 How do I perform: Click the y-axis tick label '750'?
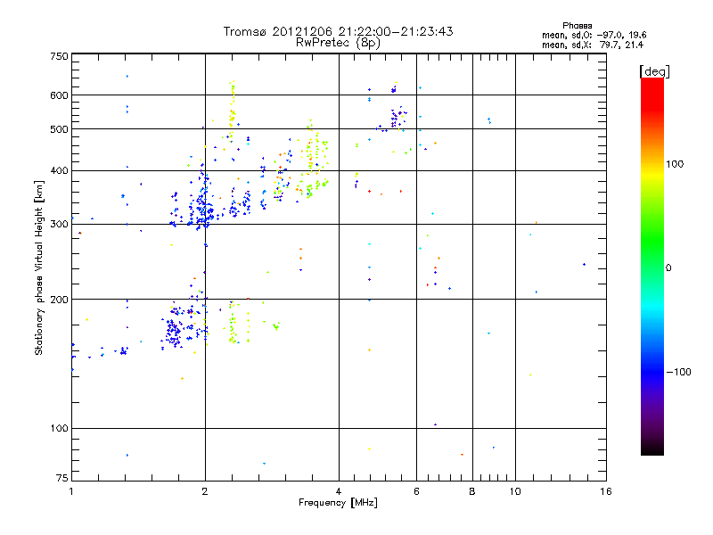click(59, 56)
